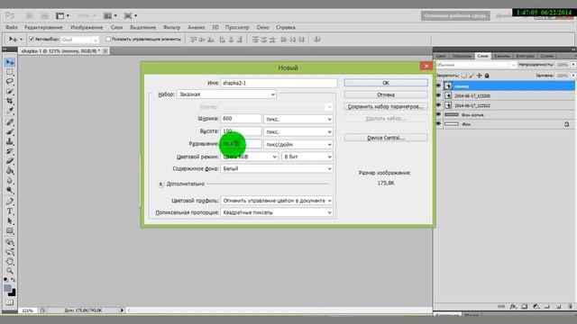Select the Dodge tool
Image resolution: width=577 pixels, height=324 pixels.
click(10, 190)
